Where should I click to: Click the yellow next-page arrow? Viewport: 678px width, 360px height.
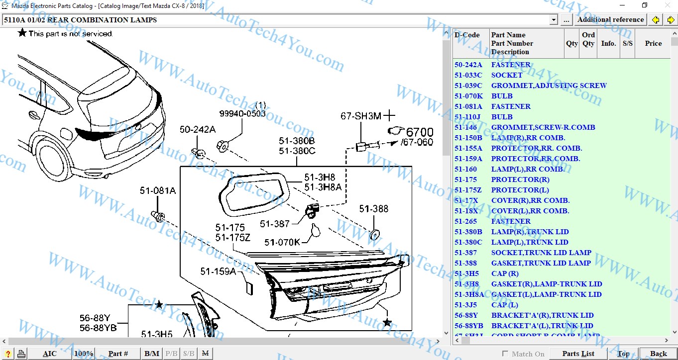coord(671,20)
